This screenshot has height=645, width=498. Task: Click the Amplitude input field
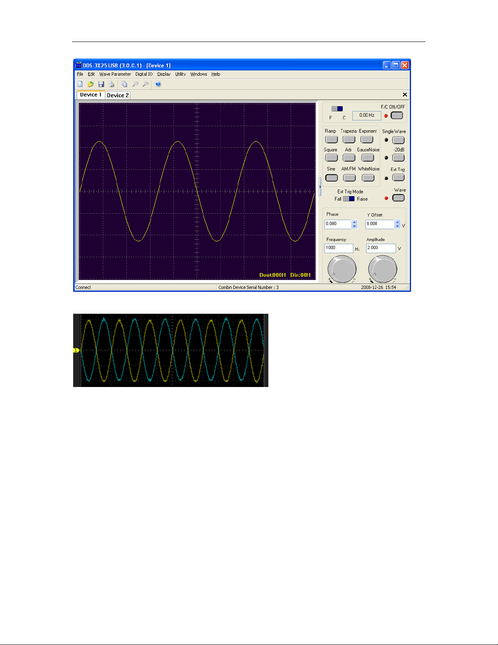coord(381,248)
